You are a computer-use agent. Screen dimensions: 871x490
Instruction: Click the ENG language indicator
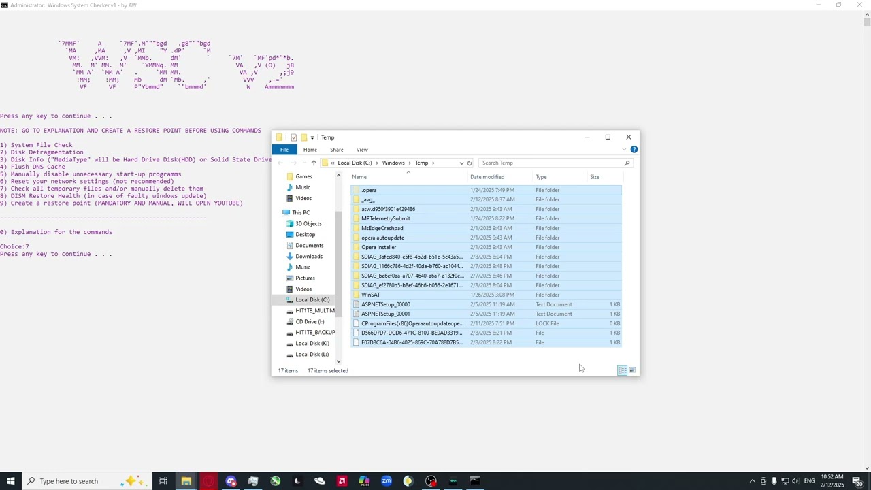[x=809, y=481]
